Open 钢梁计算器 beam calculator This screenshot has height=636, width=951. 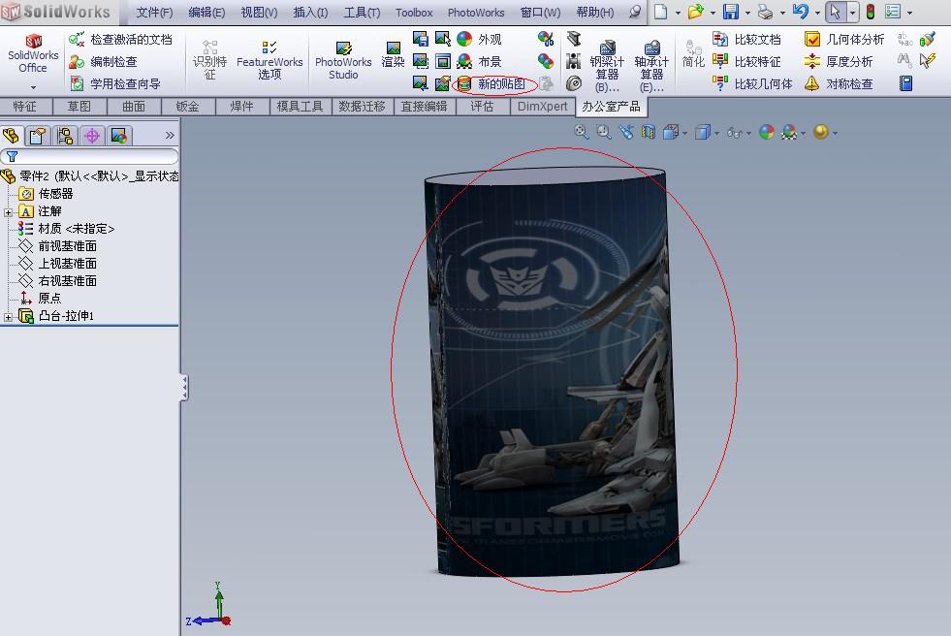(x=607, y=66)
